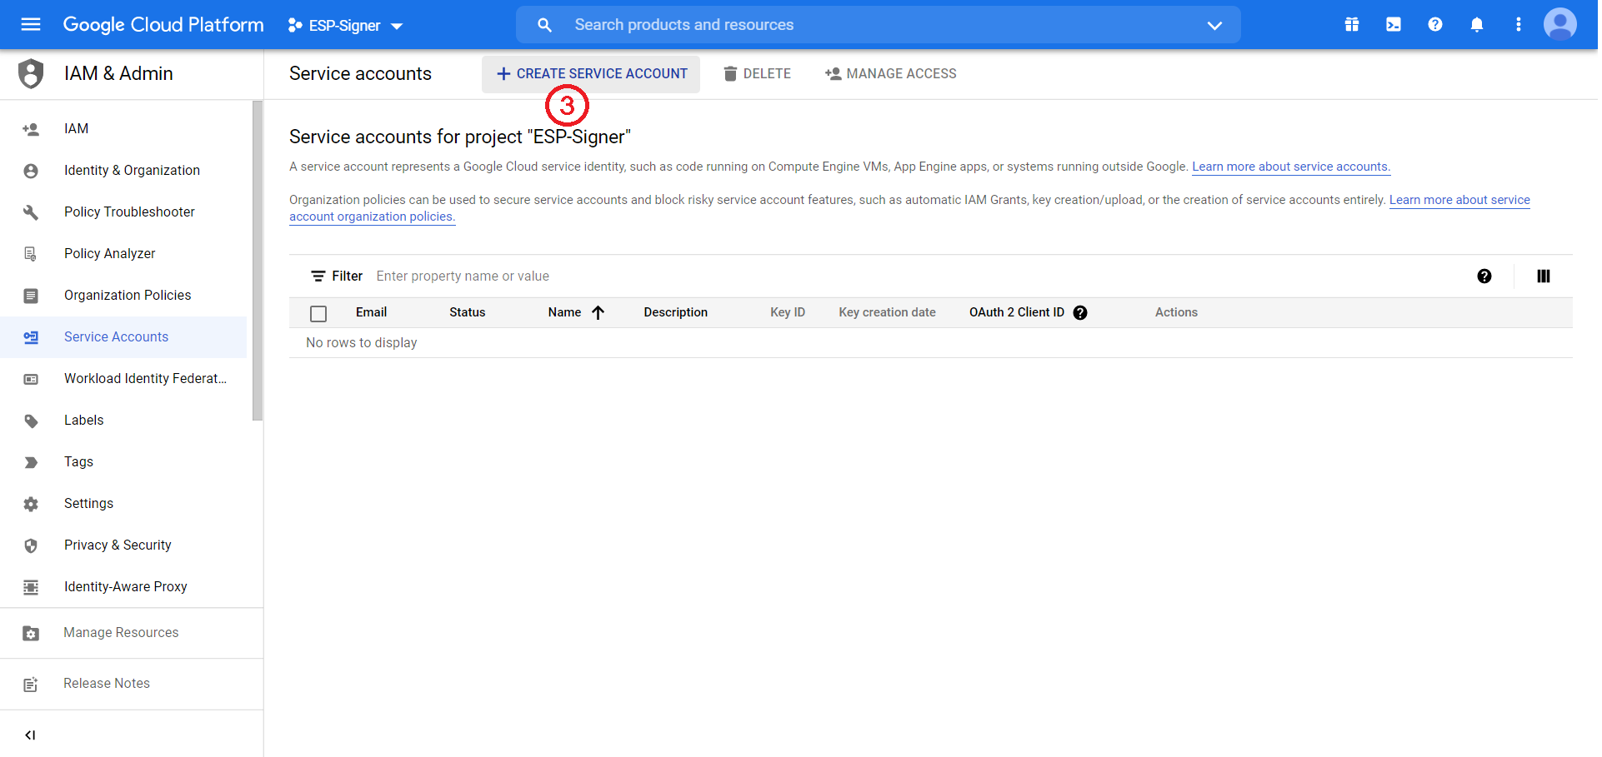This screenshot has height=757, width=1602.
Task: Open the ESP-Signer project selector dropdown
Action: 345,26
